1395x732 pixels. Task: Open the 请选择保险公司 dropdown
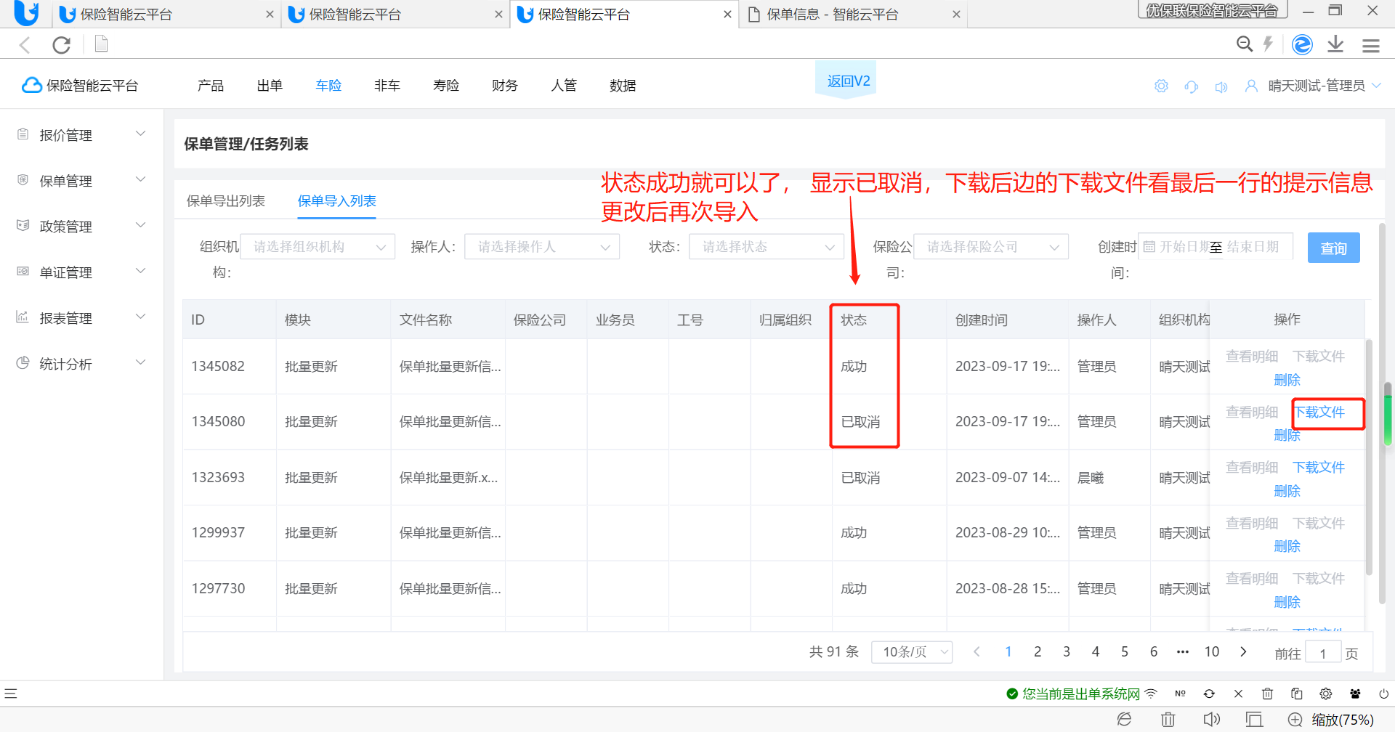(x=991, y=247)
